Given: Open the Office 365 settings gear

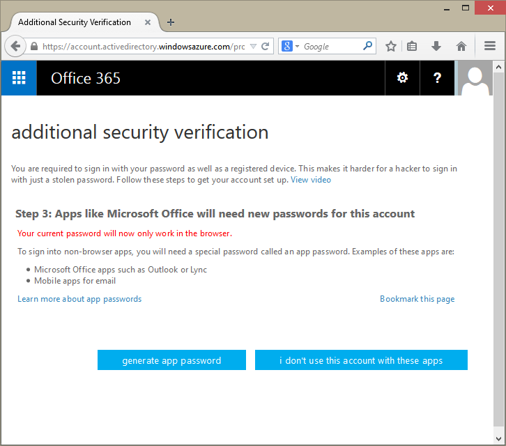Looking at the screenshot, I should [x=402, y=77].
